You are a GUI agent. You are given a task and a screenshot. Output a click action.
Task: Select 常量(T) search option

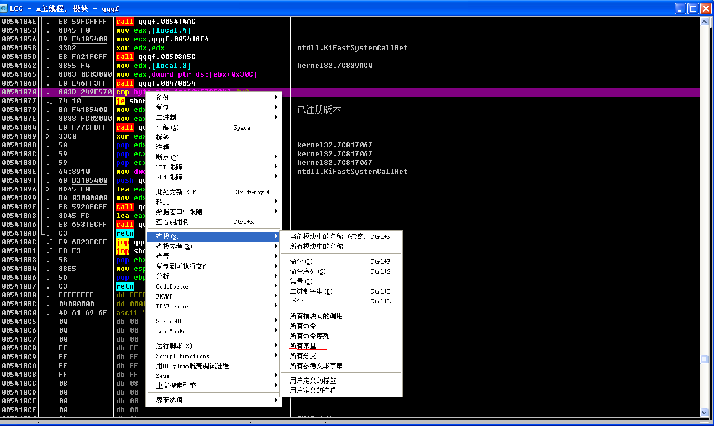point(341,281)
